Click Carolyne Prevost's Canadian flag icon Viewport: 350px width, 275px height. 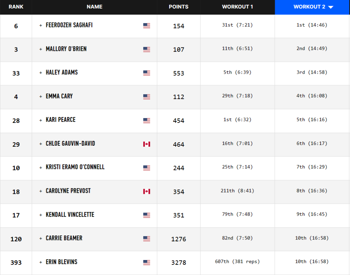147,191
